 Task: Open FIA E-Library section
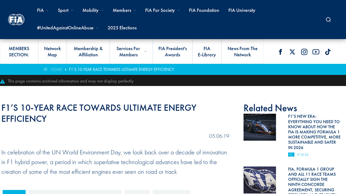coord(207,52)
